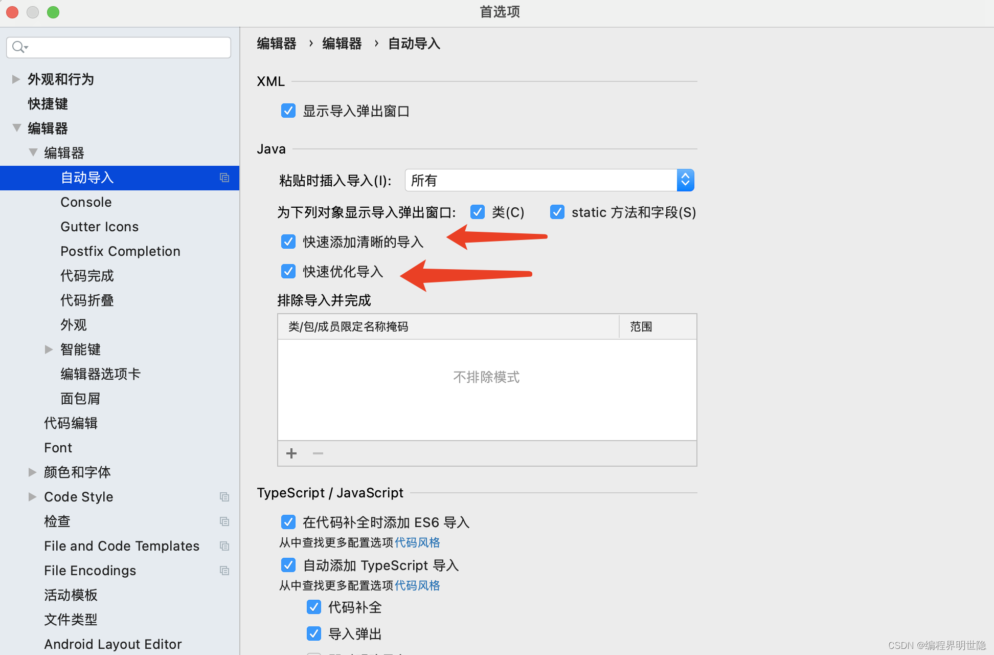Toggle 快速优化导入 checkbox
The height and width of the screenshot is (655, 994).
pos(287,271)
